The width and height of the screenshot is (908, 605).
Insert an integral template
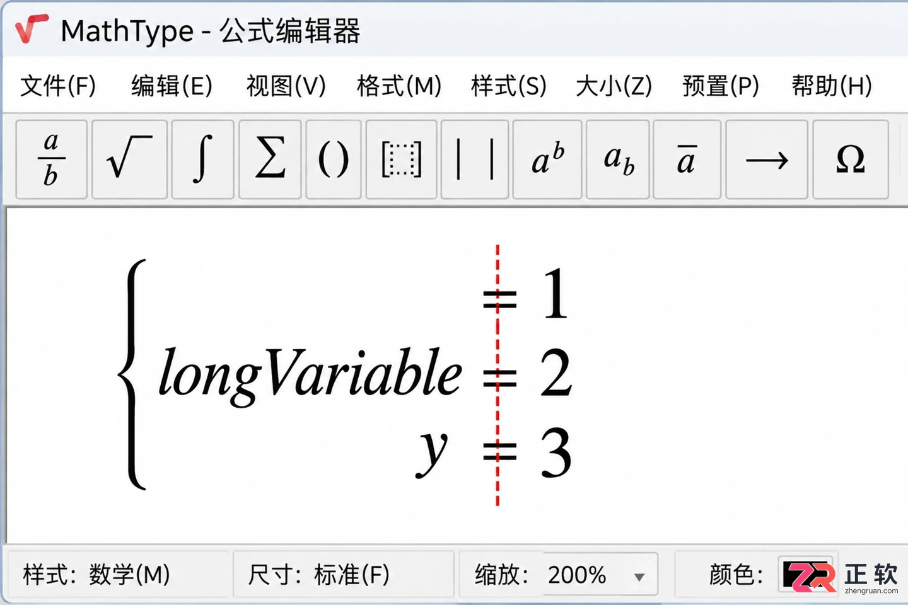(202, 159)
